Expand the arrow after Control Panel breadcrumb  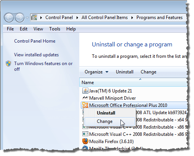pos(77,18)
